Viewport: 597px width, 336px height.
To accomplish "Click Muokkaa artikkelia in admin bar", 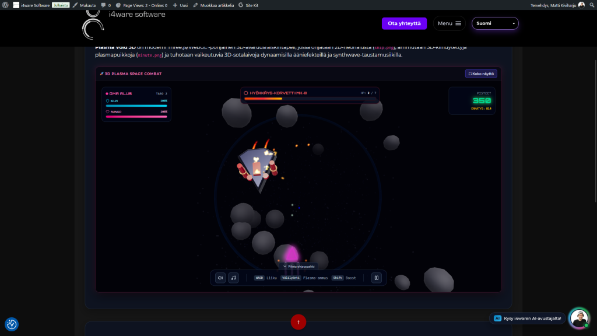I will point(213,5).
